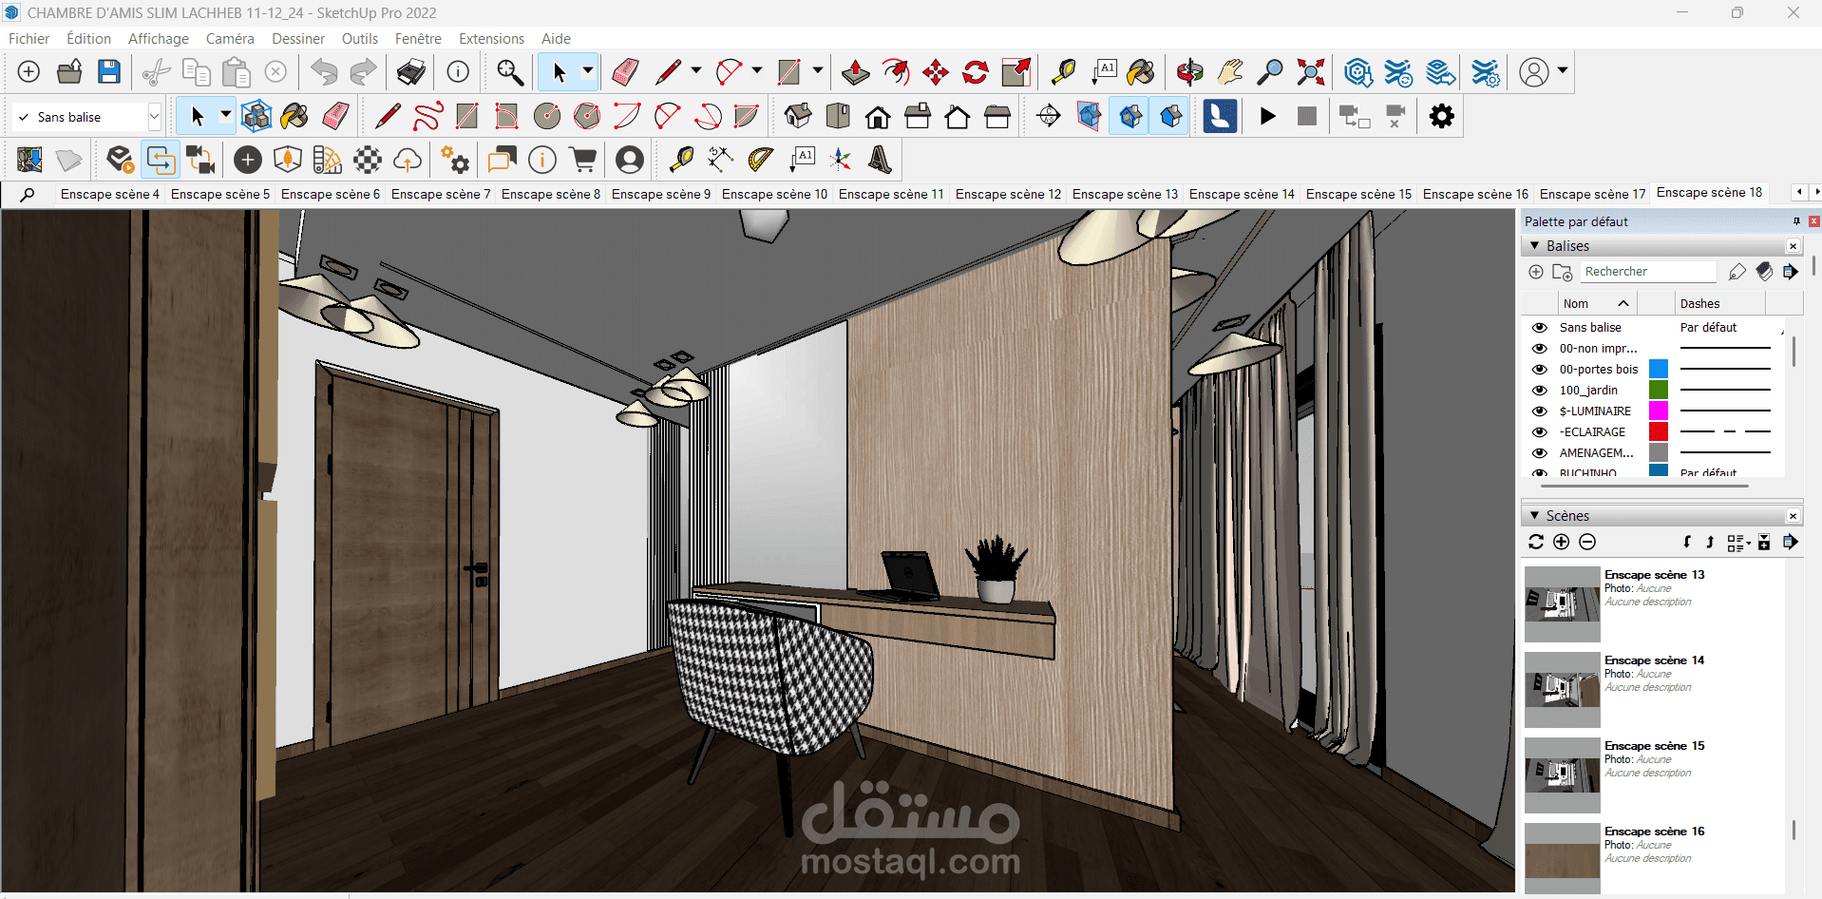The width and height of the screenshot is (1822, 899).
Task: Open the Sans balise tag dropdown
Action: (154, 117)
